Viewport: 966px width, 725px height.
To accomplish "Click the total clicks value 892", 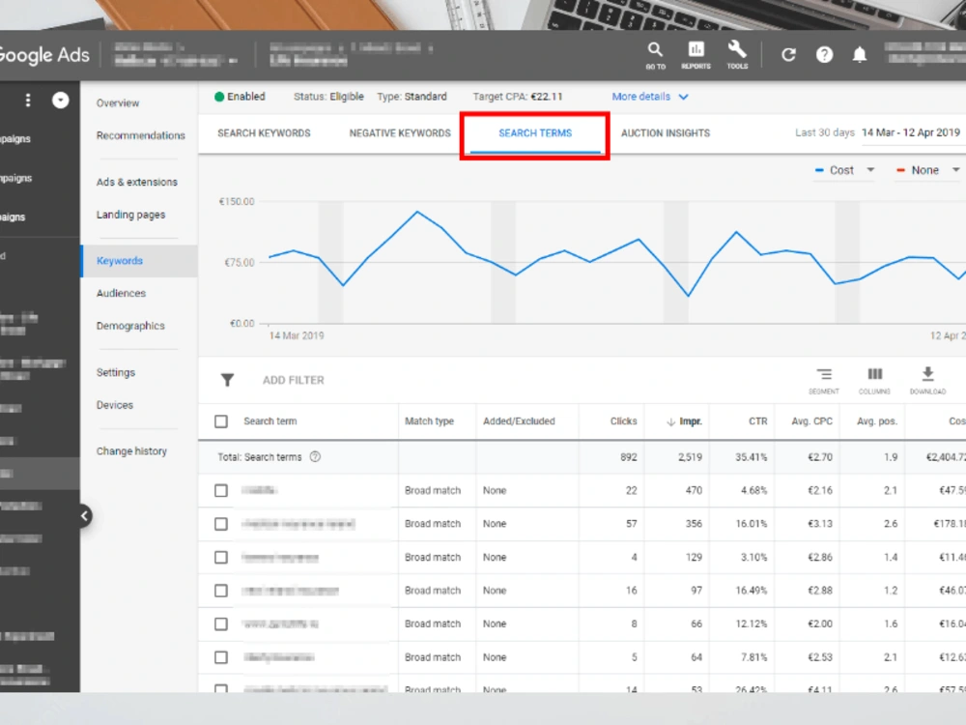I will 629,457.
